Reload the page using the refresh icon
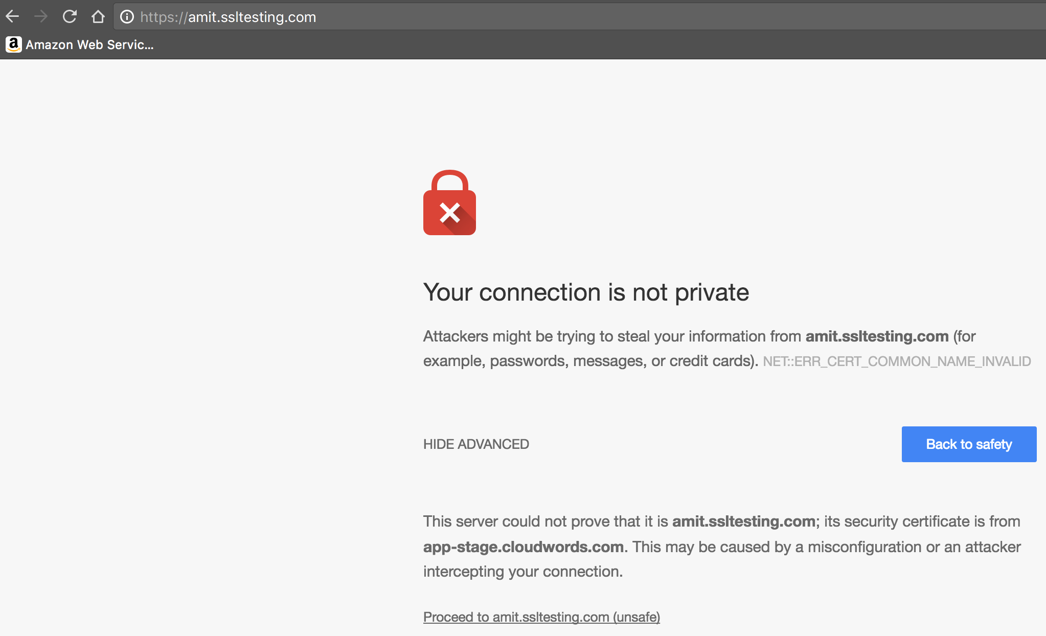 coord(70,17)
